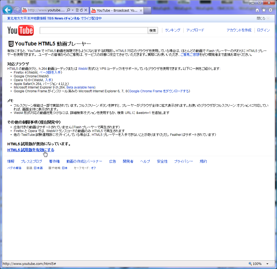
Task: Click the browser forward arrow button
Action: coord(17,10)
